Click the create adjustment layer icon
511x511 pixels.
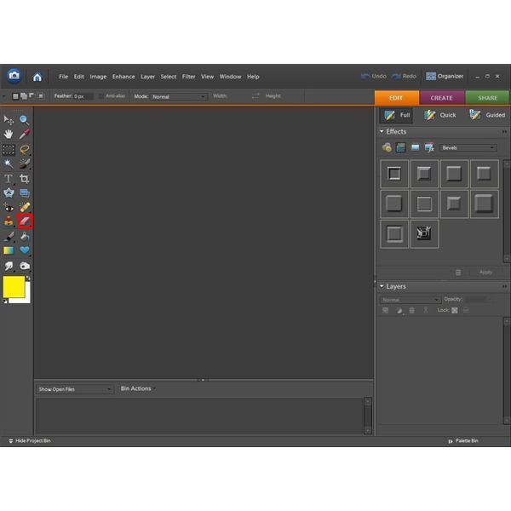399,310
